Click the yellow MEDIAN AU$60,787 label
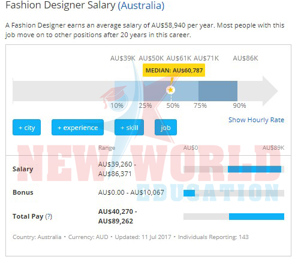Screen dimensions: 298x257 174,70
